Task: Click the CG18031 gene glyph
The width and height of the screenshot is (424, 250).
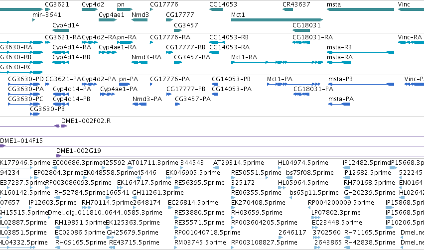Action: pos(301,30)
